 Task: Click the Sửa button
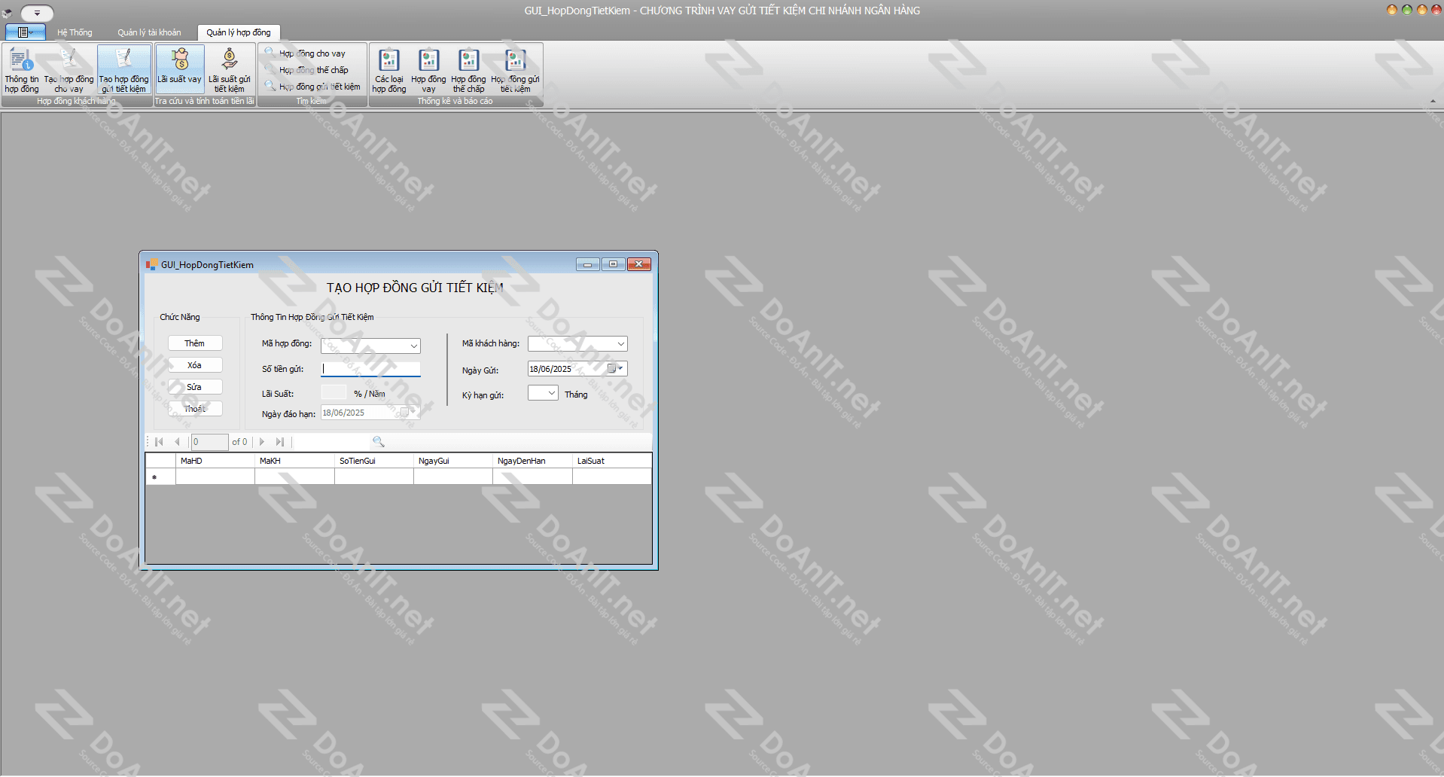click(x=195, y=387)
